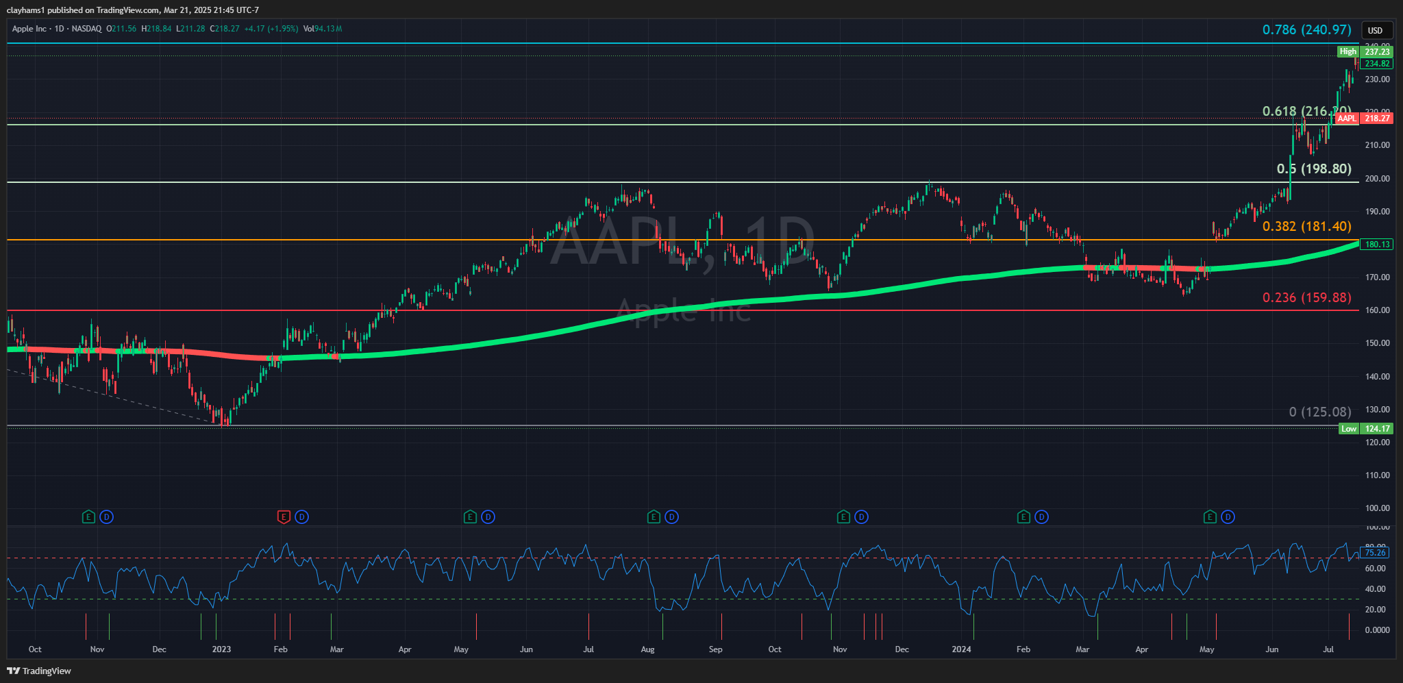Select the 0.786 (240.97) Fibonacci label
This screenshot has width=1403, height=683.
pos(1306,29)
